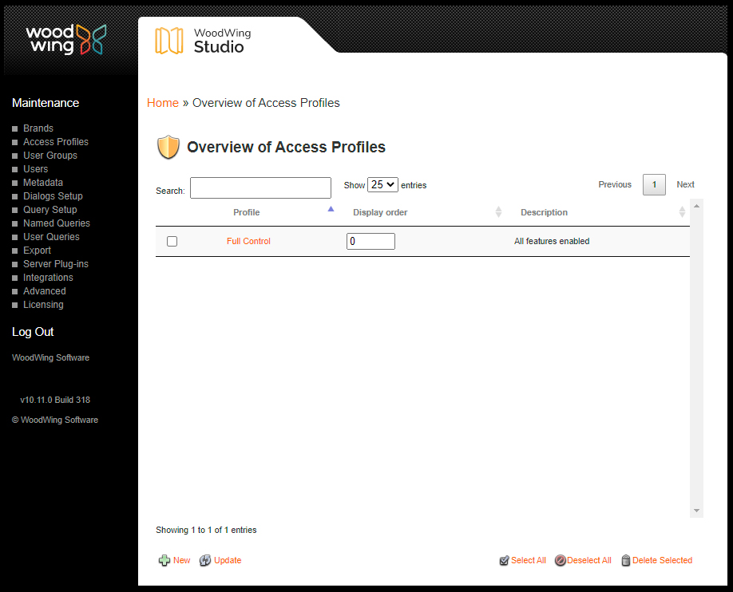
Task: Tick the Full Control profile checkbox
Action: (172, 242)
